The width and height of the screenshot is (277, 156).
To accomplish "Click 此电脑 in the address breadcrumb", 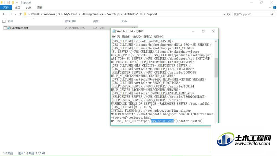I will click(35, 14).
